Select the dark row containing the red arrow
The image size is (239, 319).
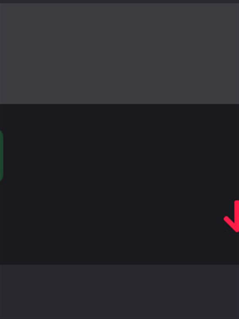[119, 184]
